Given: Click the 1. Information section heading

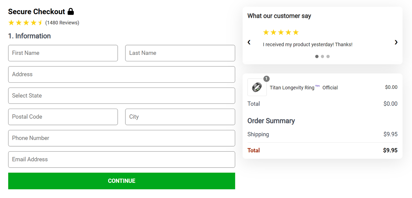Looking at the screenshot, I should click(29, 36).
